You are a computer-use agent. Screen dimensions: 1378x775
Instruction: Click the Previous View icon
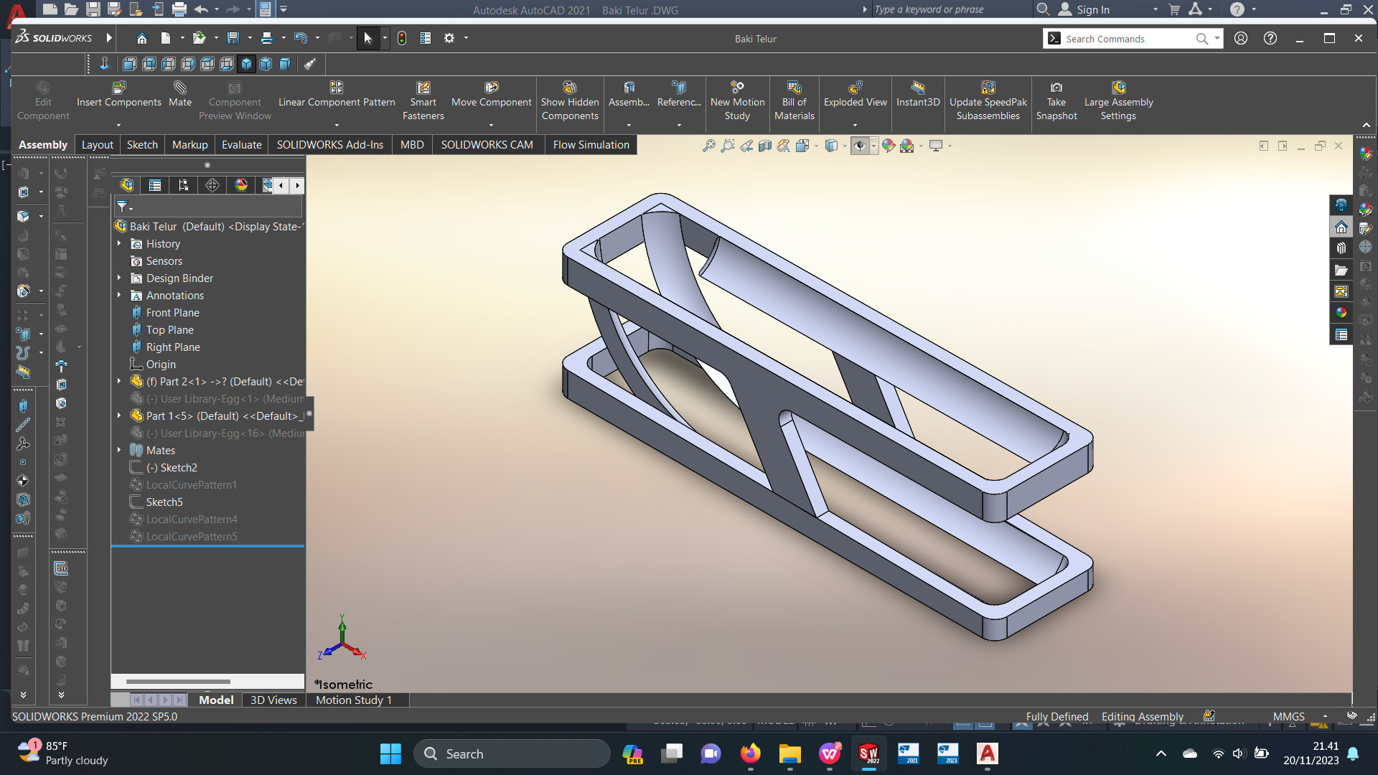click(x=746, y=146)
